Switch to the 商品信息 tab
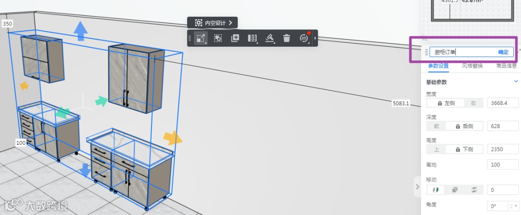Image resolution: width=521 pixels, height=215 pixels. click(507, 65)
